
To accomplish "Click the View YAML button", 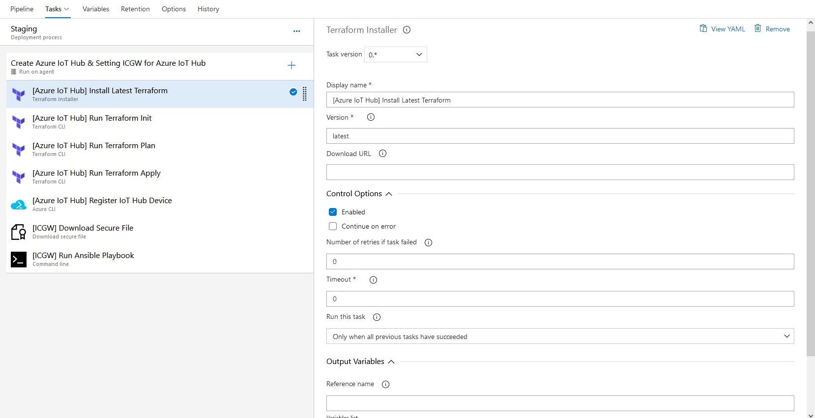I will coord(722,29).
